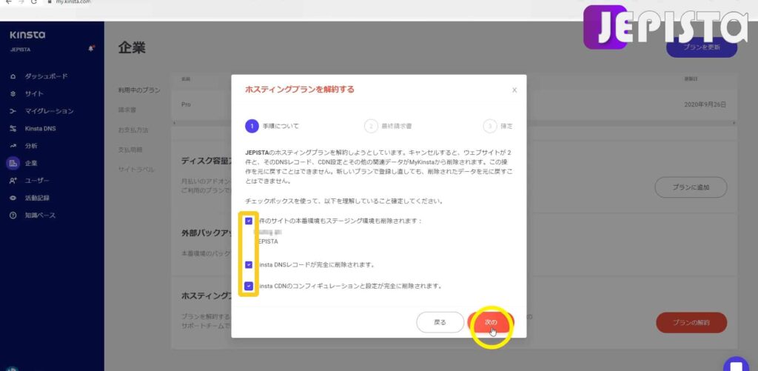Image resolution: width=758 pixels, height=371 pixels.
Task: Click step 1 手順について indicator
Action: tap(272, 126)
